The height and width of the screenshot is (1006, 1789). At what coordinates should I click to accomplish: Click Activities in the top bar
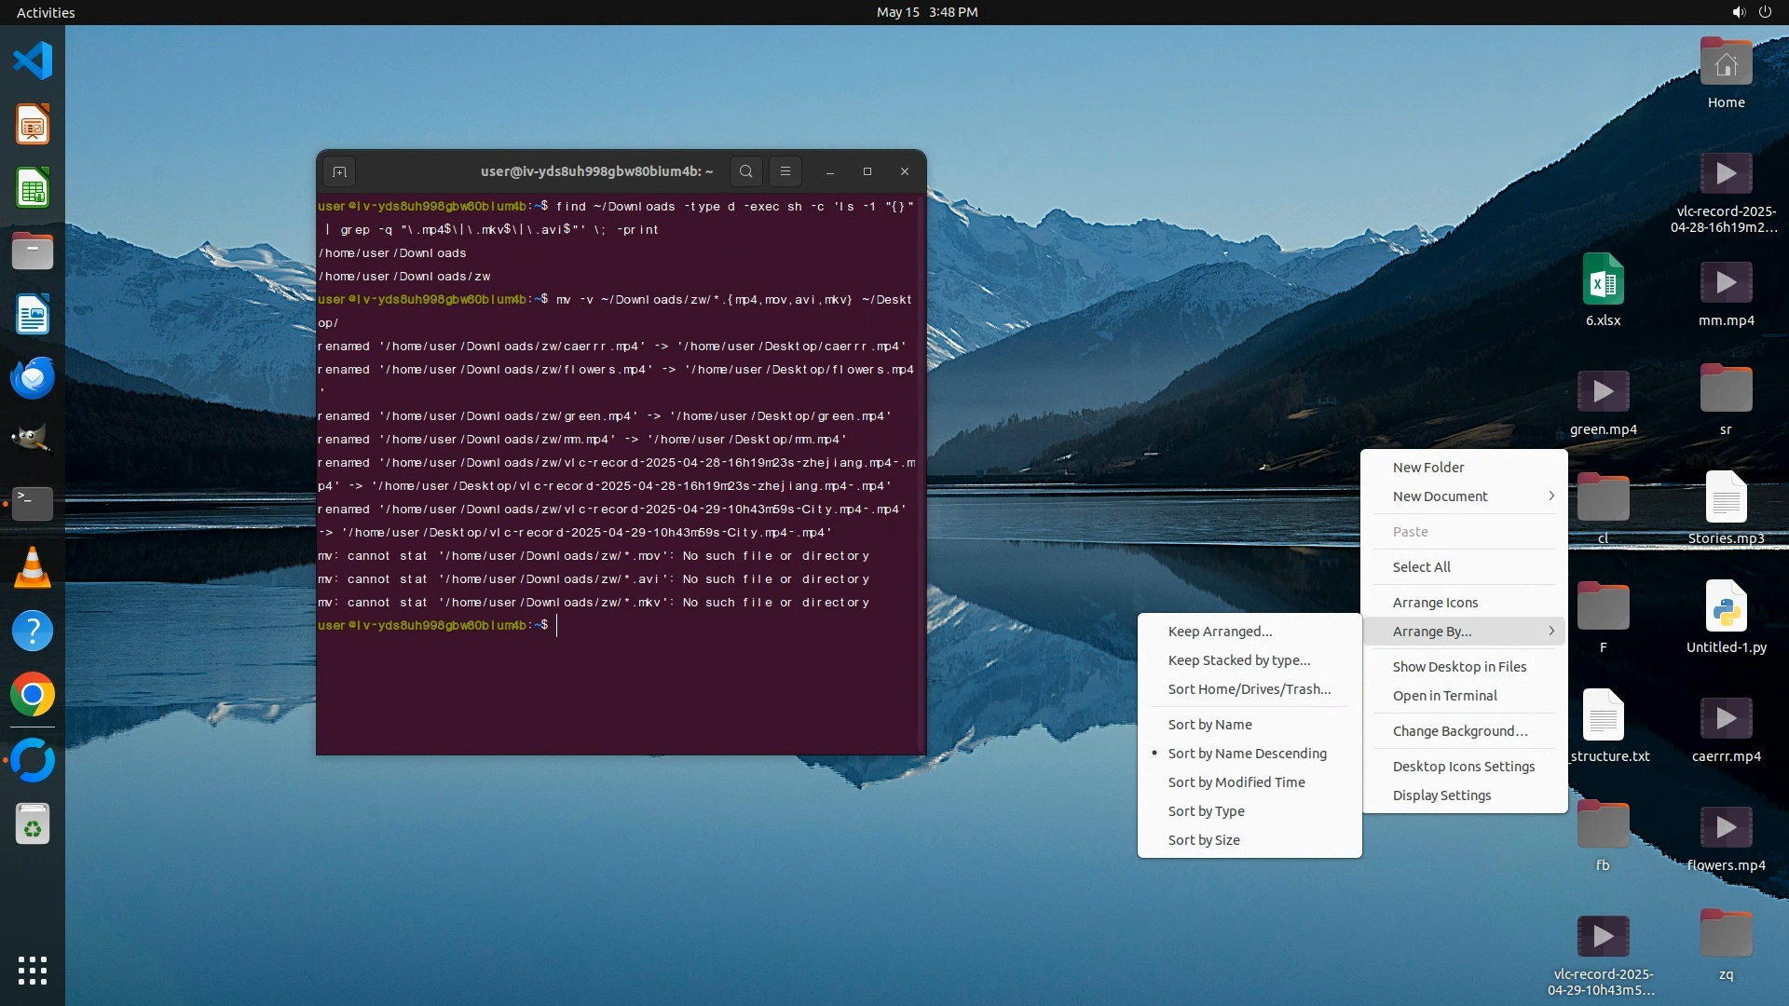click(x=46, y=12)
